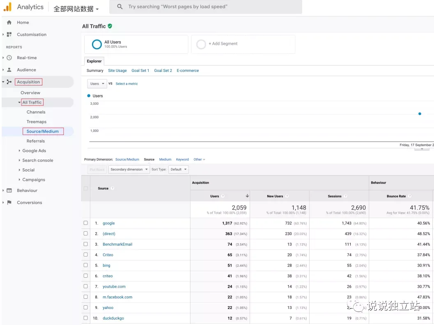Screen dimensions: 434x325
Task: Click help icon next to Users header
Action: pos(223,196)
